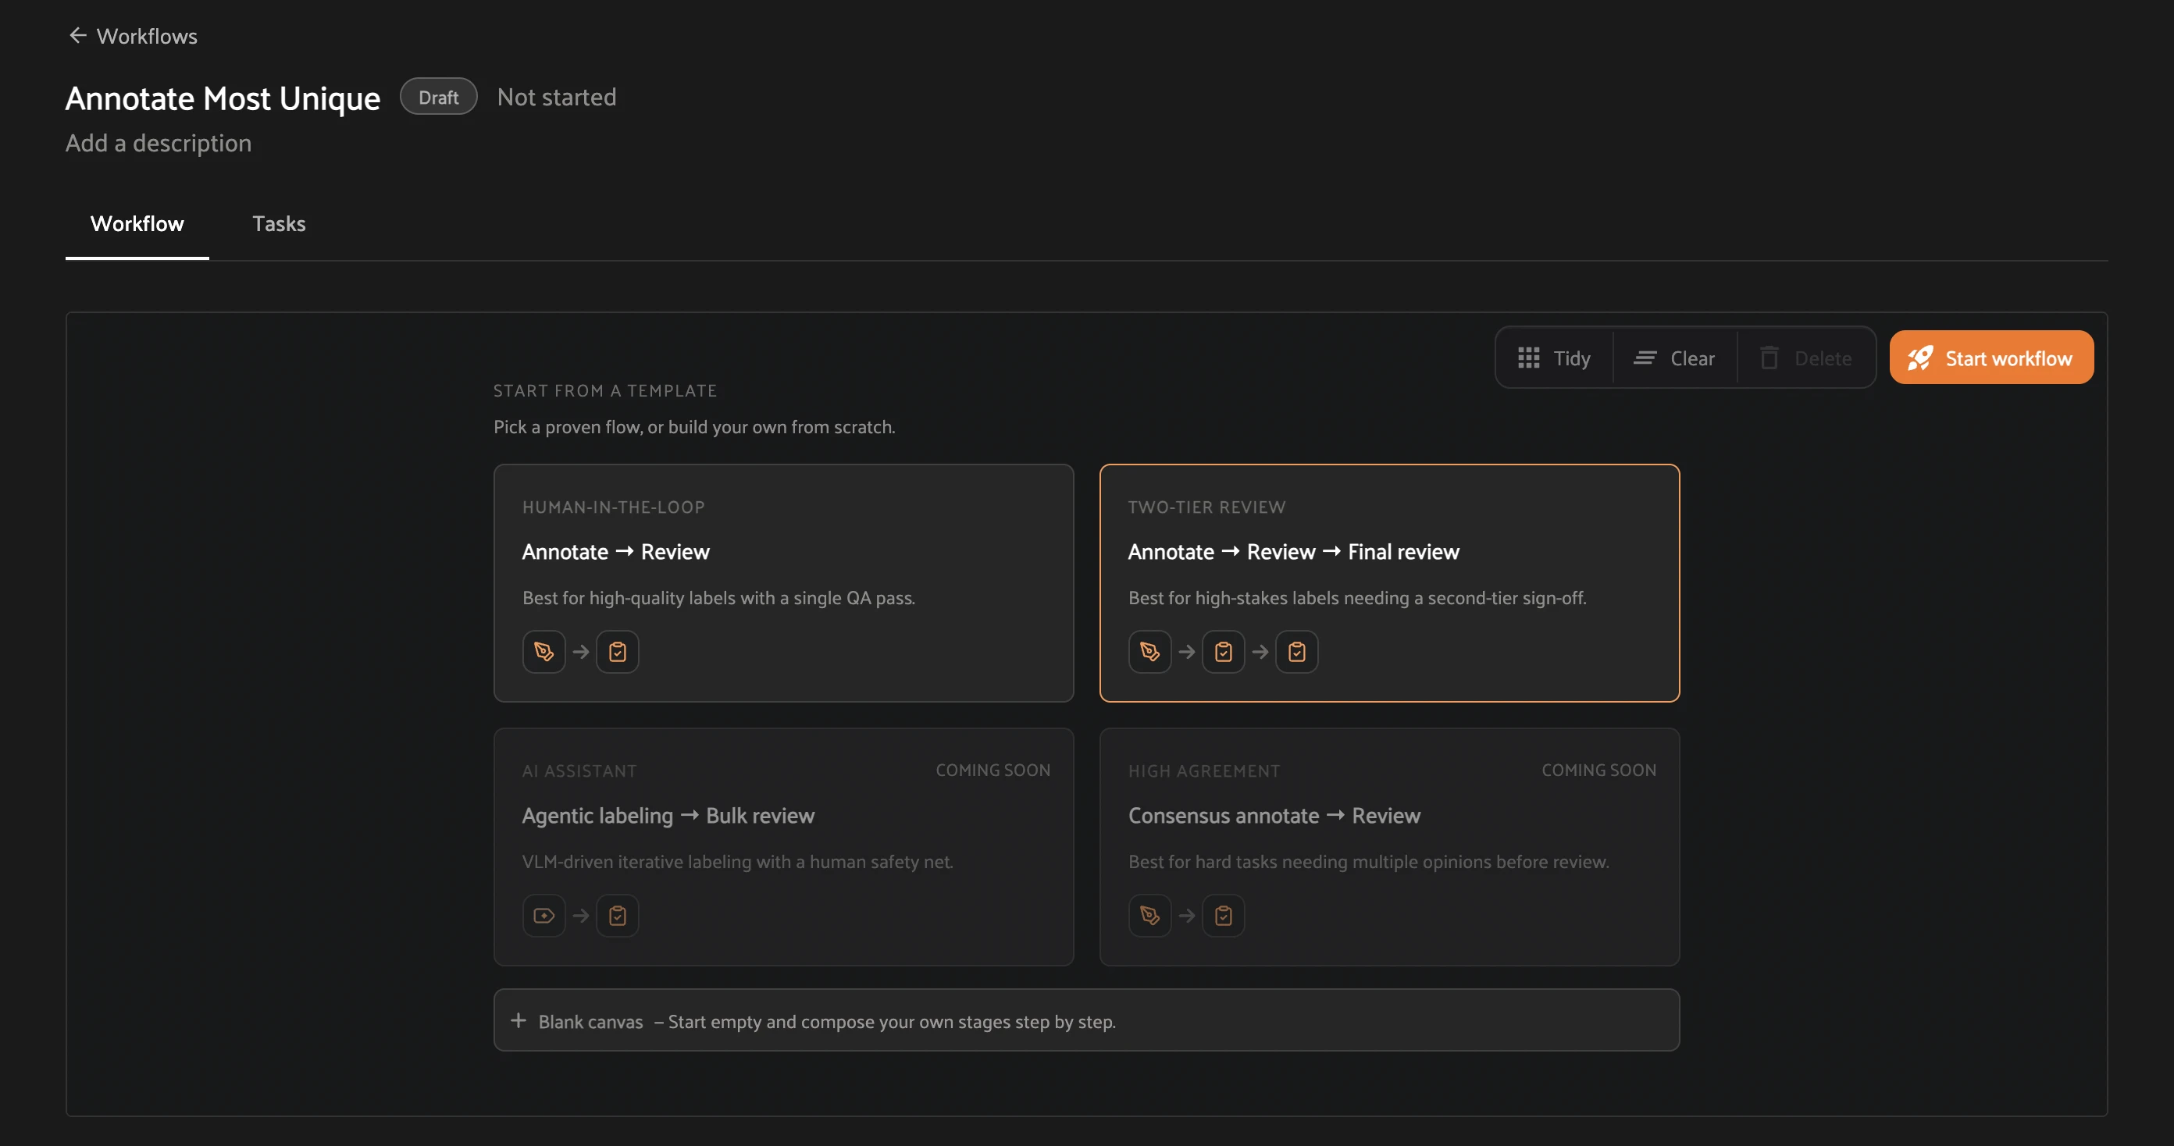
Task: Start the workflow with the orange button
Action: click(x=1990, y=358)
